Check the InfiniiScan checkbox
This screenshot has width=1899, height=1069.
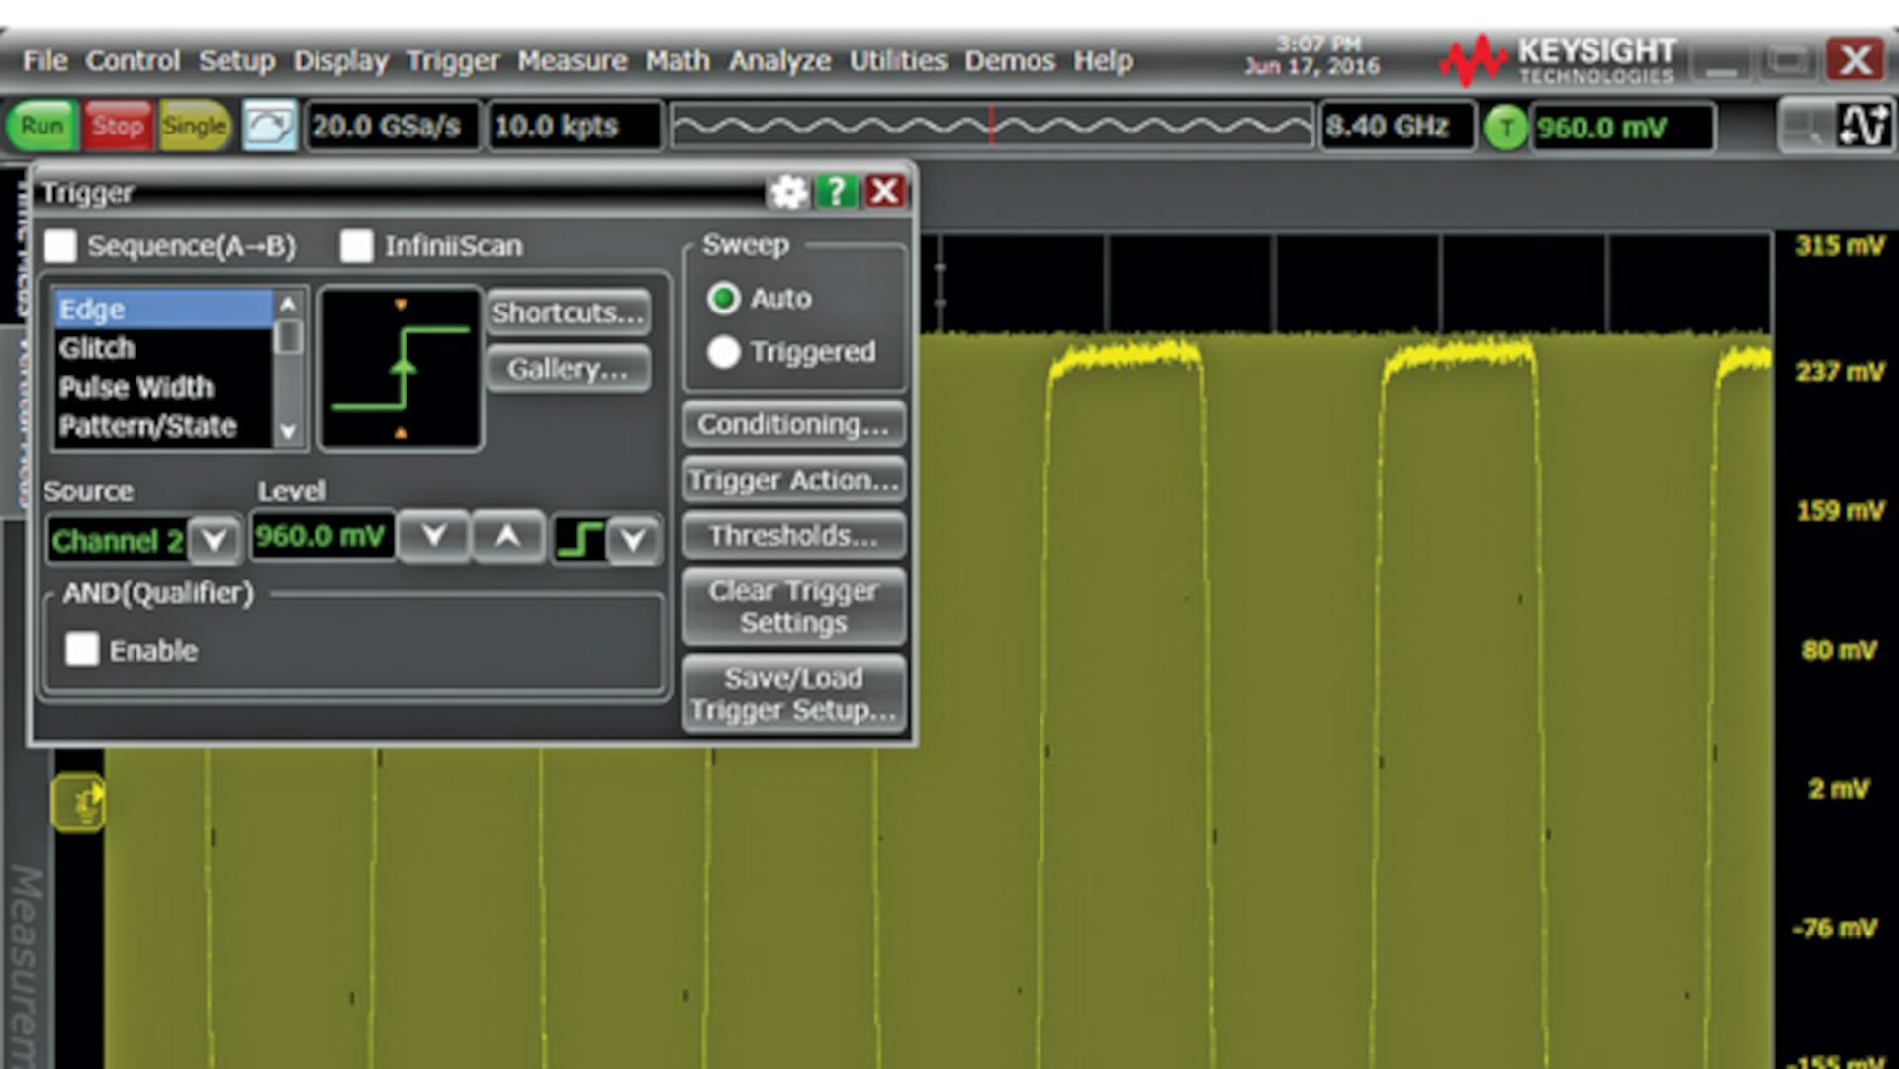coord(356,246)
